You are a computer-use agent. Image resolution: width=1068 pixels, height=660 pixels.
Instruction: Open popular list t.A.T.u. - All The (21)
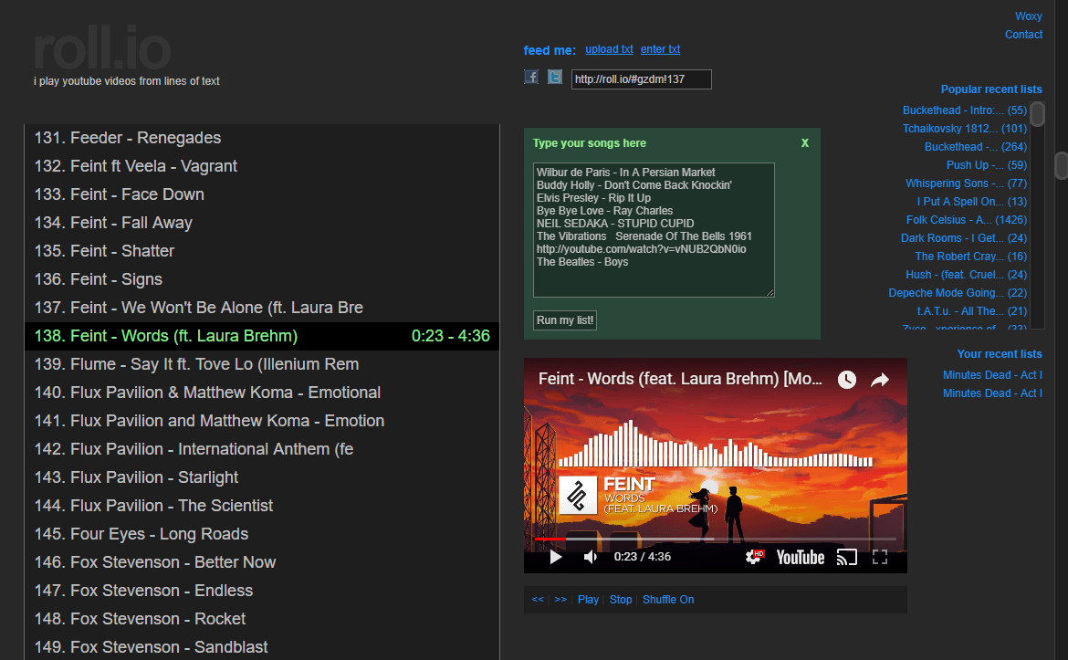[972, 311]
